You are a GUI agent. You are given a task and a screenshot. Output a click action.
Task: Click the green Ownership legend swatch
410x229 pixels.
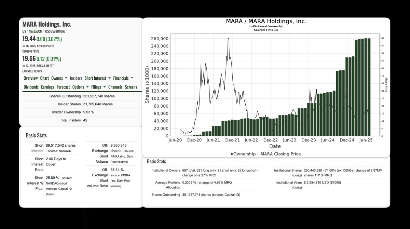click(232, 154)
